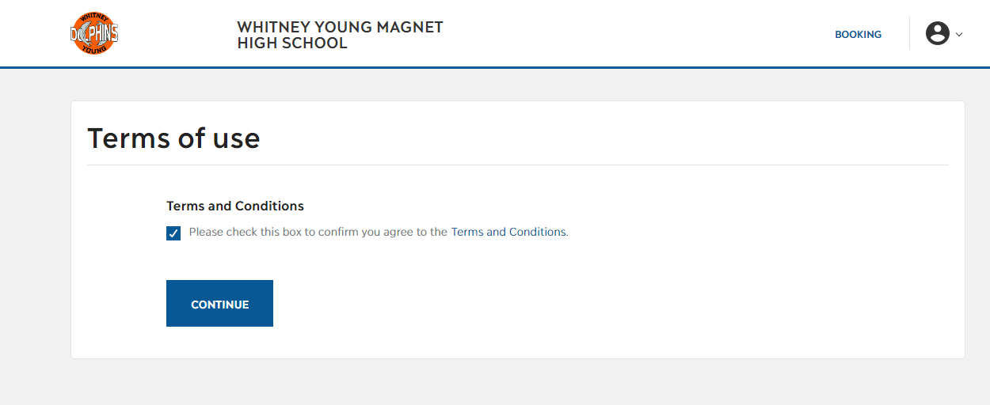
Task: Click the Whitney Young Dolphins logo
Action: [94, 33]
